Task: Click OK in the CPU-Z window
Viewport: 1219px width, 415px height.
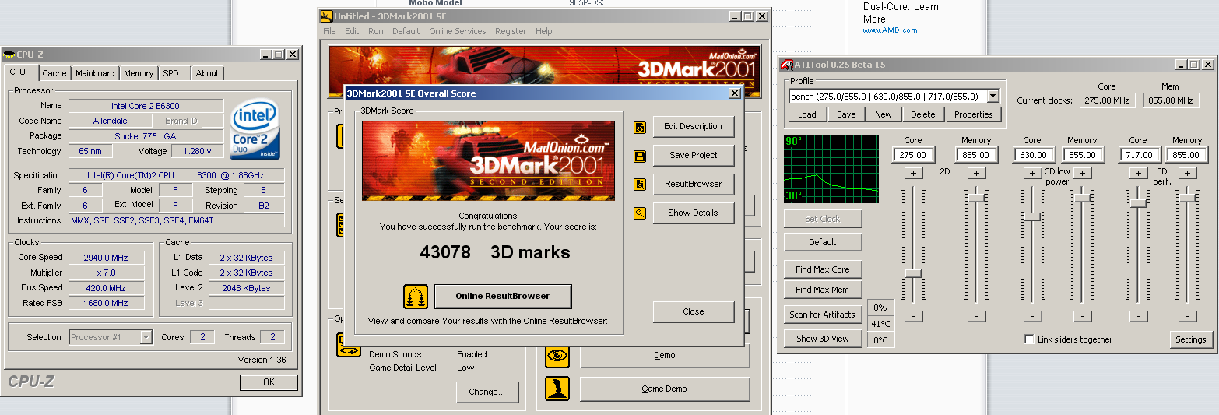Action: click(x=269, y=382)
